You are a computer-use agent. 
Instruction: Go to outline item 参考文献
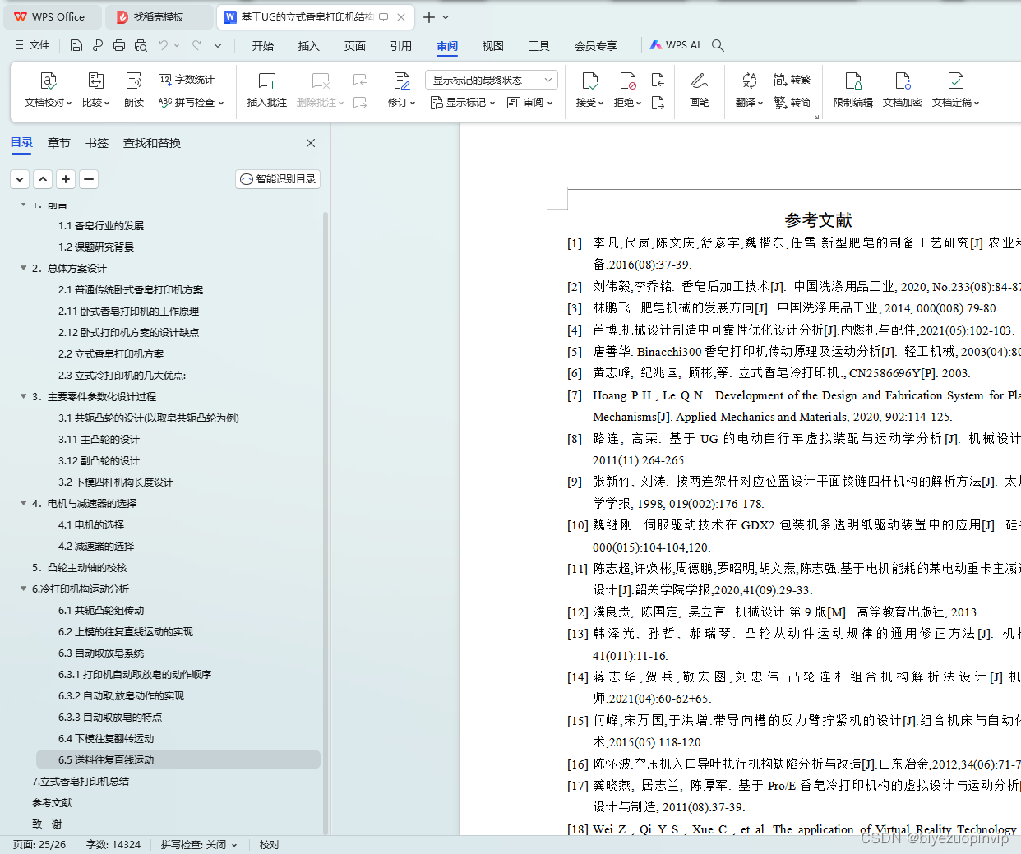click(x=52, y=802)
